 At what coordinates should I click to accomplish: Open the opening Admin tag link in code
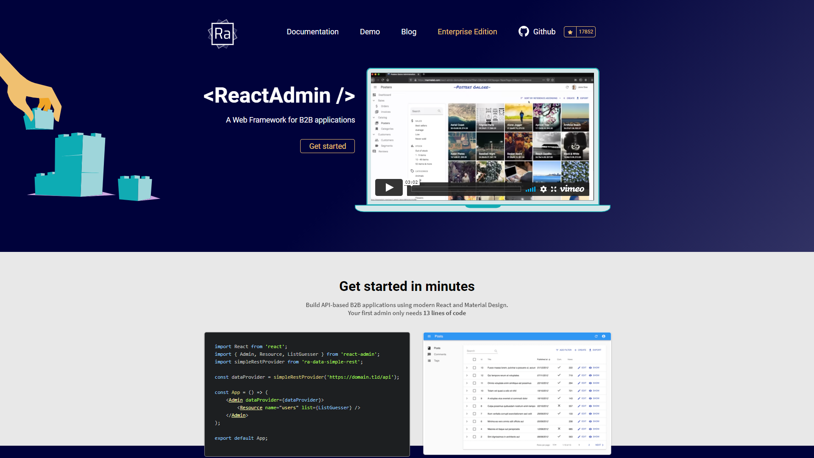click(x=236, y=400)
